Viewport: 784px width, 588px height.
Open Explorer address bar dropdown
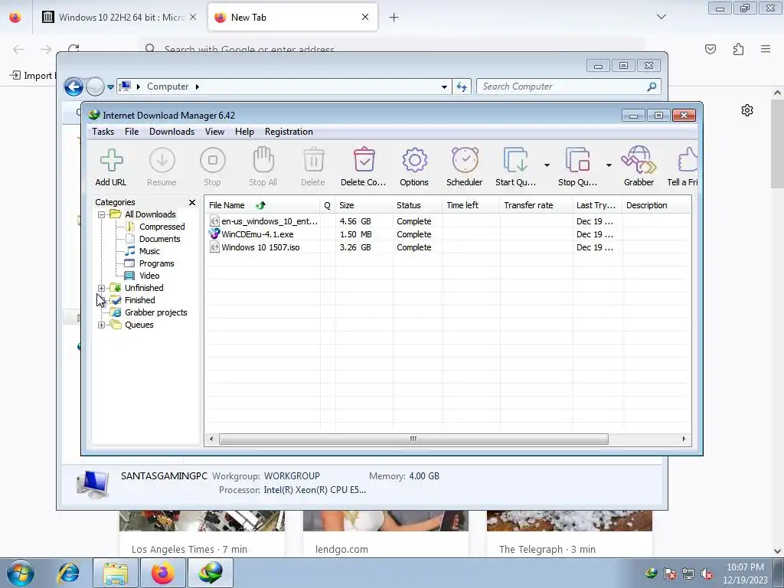pos(444,87)
